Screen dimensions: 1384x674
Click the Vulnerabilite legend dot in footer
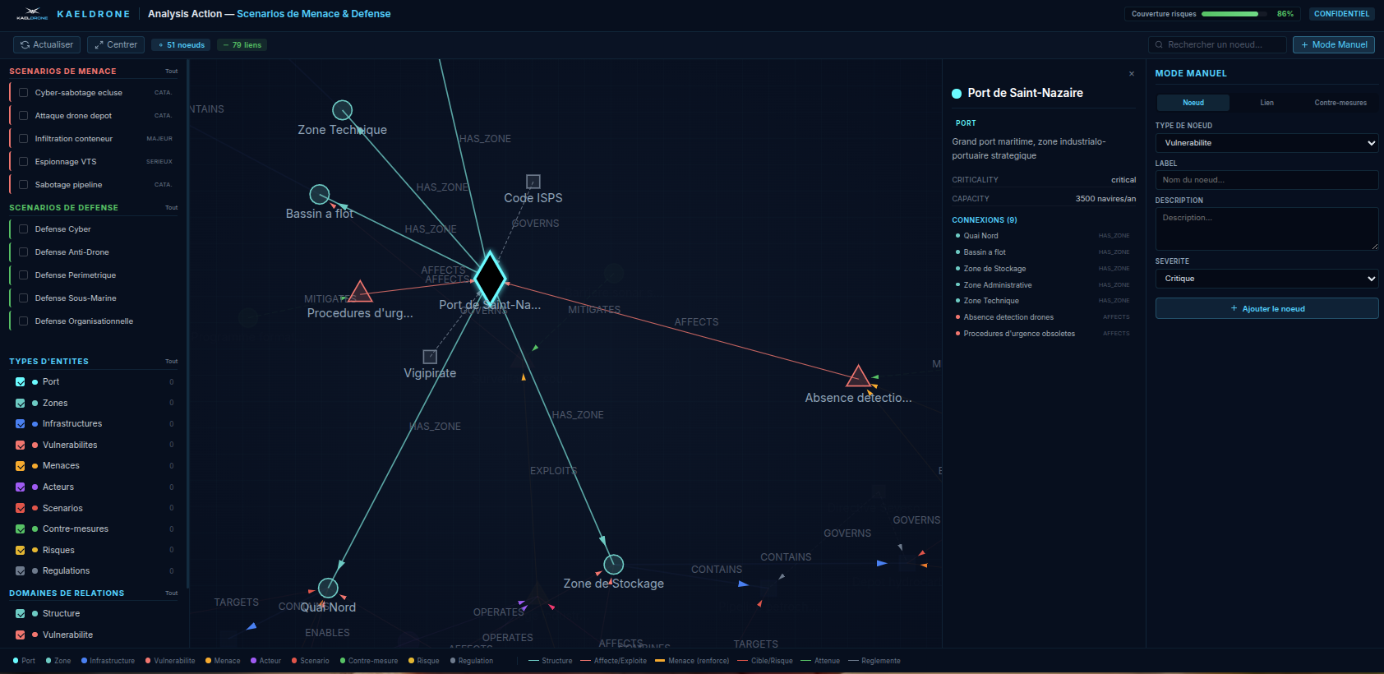(148, 661)
